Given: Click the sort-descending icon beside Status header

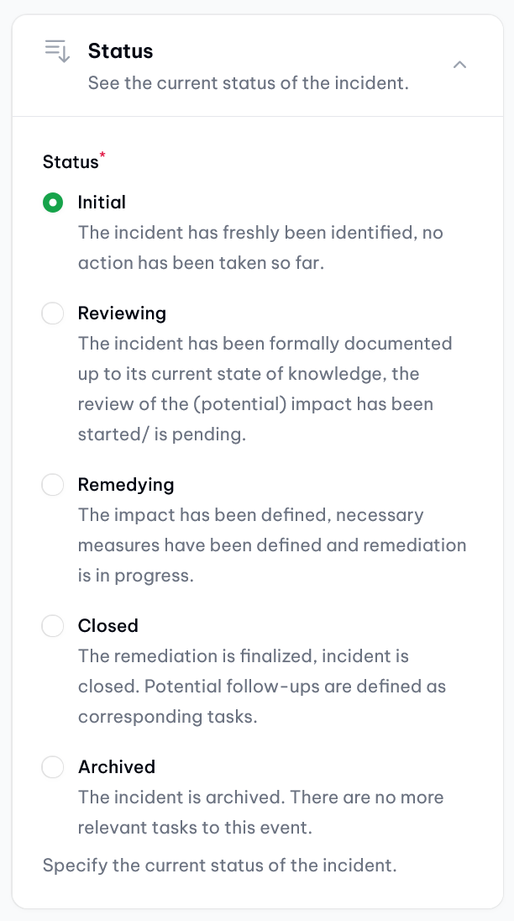Looking at the screenshot, I should tap(57, 51).
